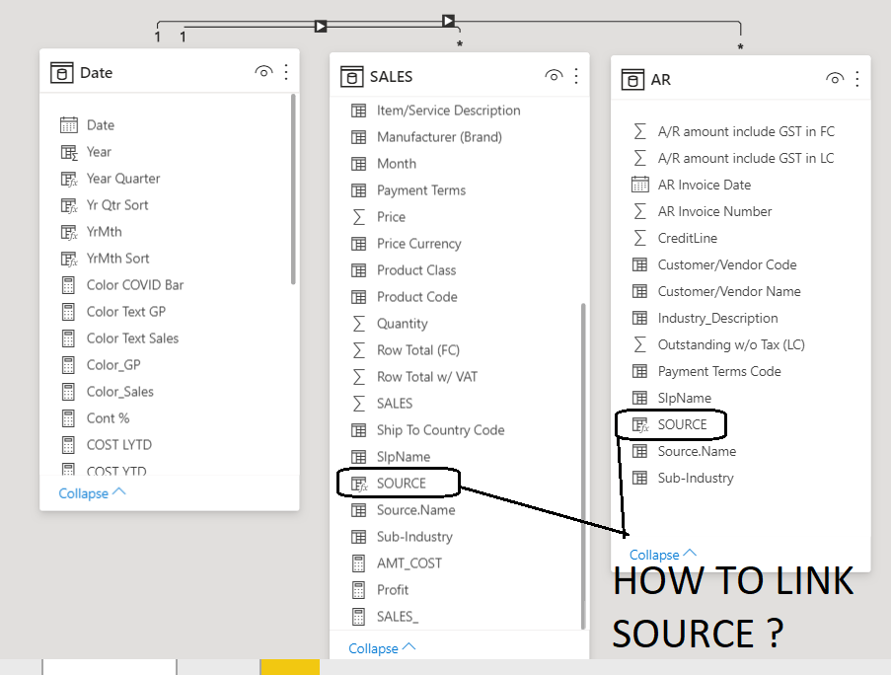Collapse the AR table card
The height and width of the screenshot is (675, 891).
tap(662, 554)
